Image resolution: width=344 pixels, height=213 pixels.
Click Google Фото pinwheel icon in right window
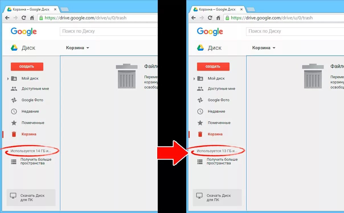pos(200,100)
